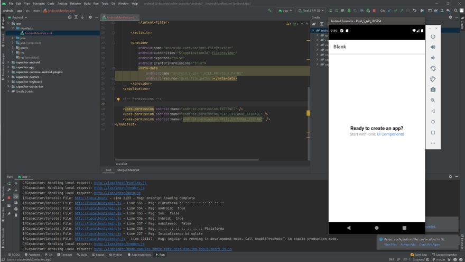Click the Git Rollback undo icon
This screenshot has height=262, width=465.
415,11
